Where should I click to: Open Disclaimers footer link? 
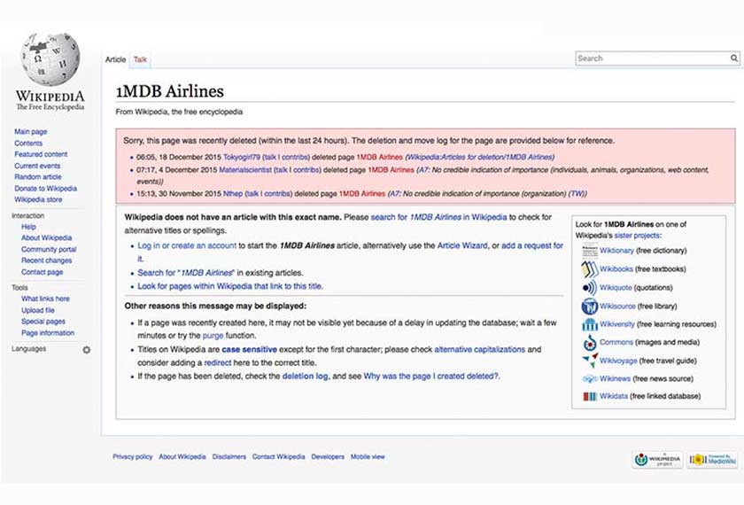click(229, 456)
